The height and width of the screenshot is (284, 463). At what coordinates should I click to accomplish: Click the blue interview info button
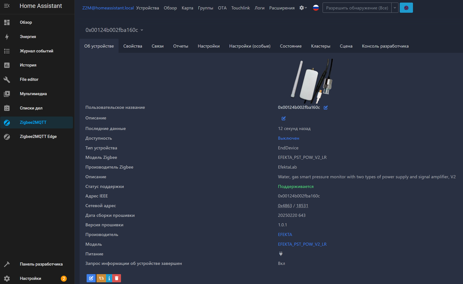[109, 278]
